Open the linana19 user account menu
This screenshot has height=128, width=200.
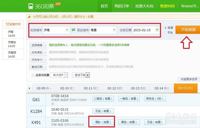click(x=190, y=6)
